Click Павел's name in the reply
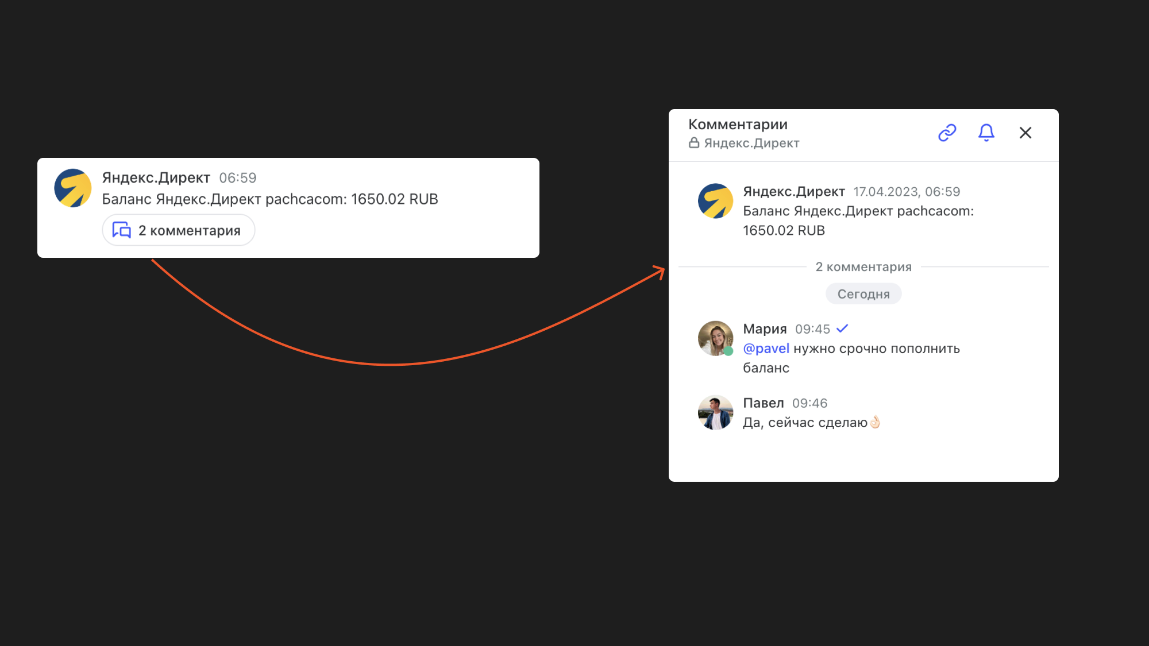Image resolution: width=1149 pixels, height=646 pixels. click(763, 403)
